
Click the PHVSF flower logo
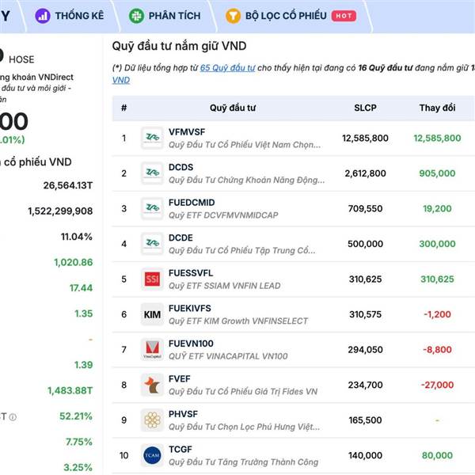coord(152,420)
